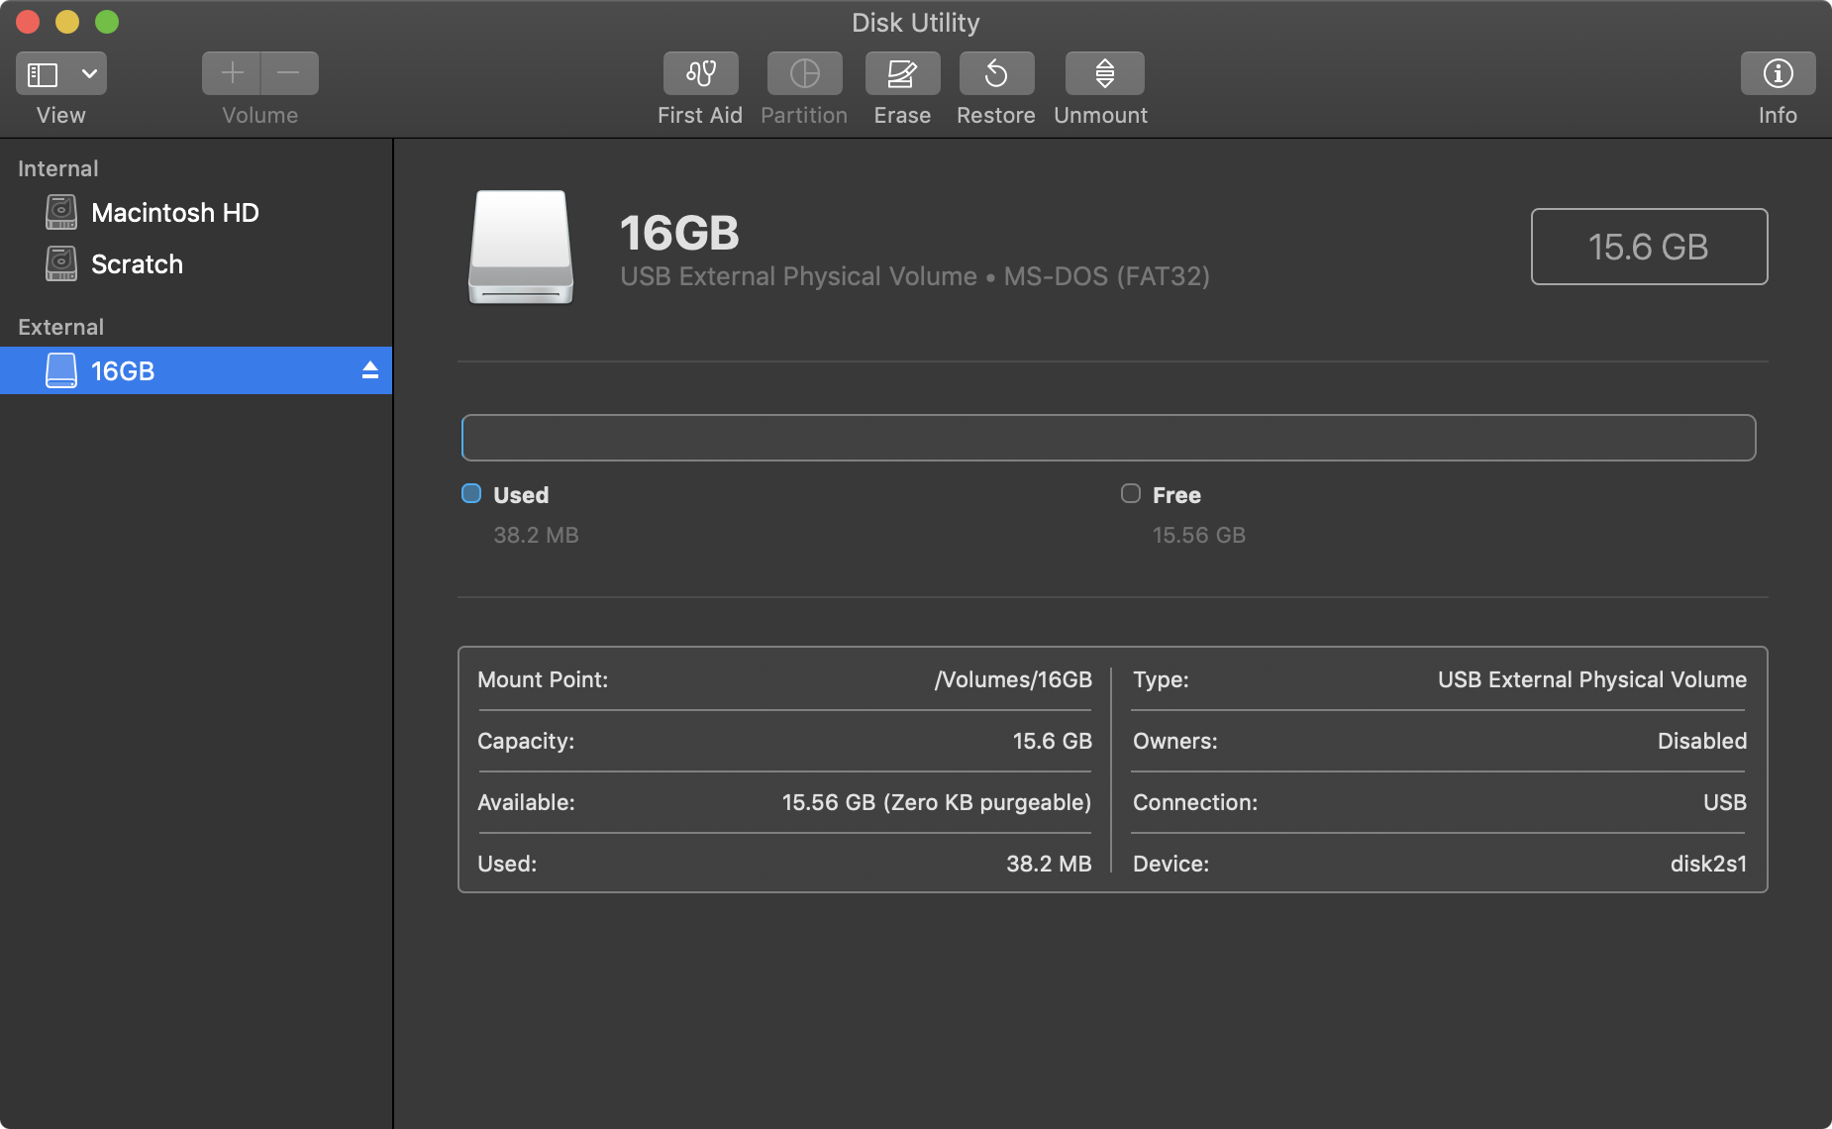Click the sidebar view toggle icon
Screen dimensions: 1832x1129
click(x=42, y=72)
